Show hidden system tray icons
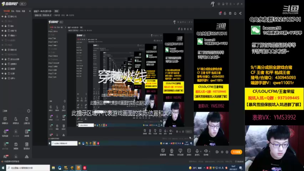The width and height of the screenshot is (304, 171). coord(204,168)
